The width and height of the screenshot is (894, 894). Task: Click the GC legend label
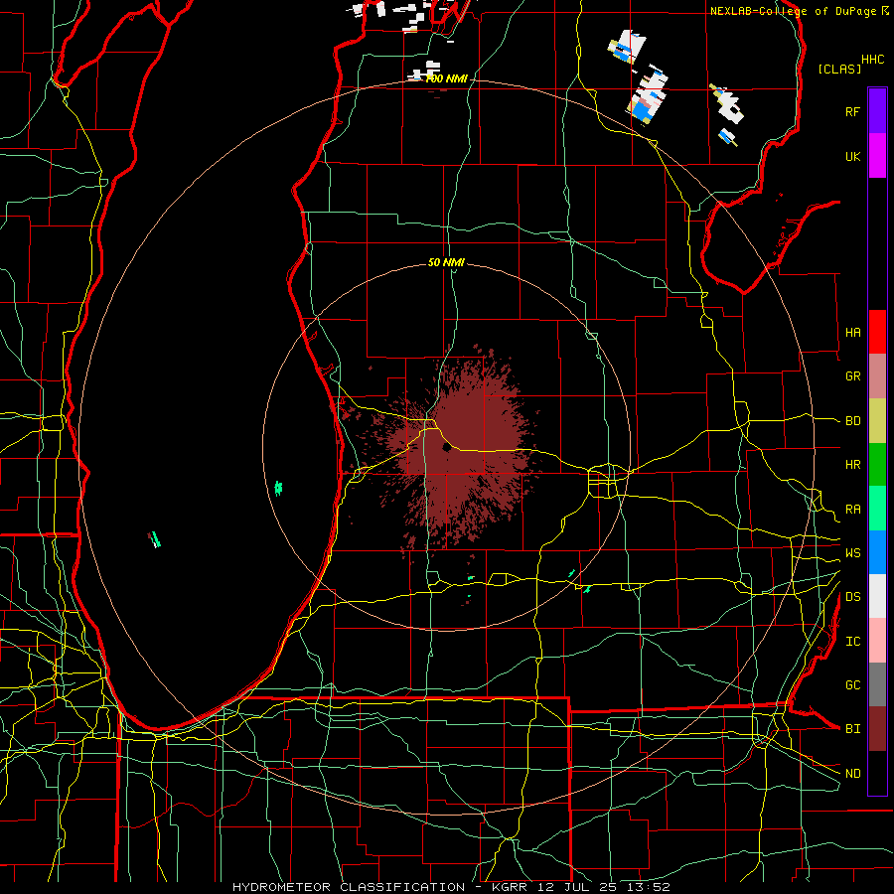click(x=852, y=684)
